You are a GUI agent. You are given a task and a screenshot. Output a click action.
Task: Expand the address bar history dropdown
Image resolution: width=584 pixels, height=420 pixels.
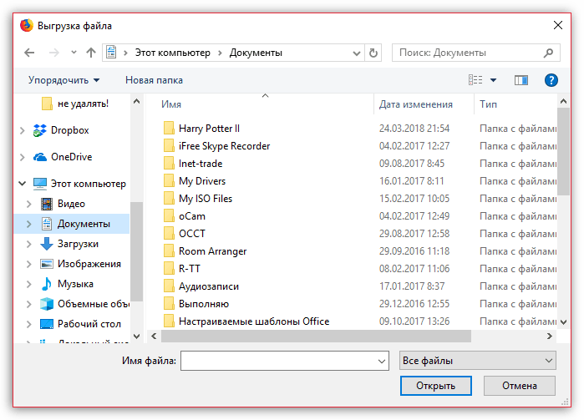coord(357,53)
